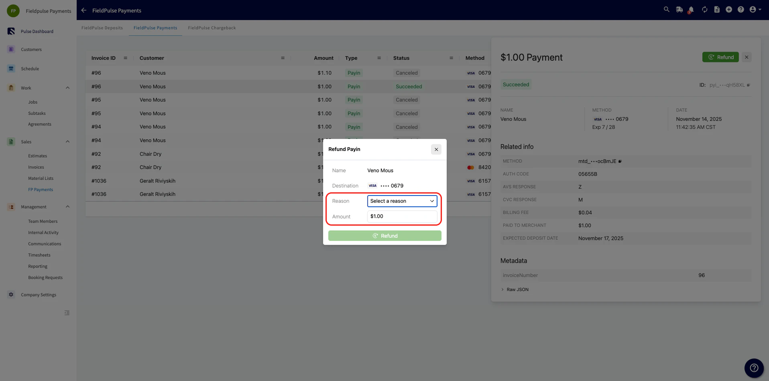Image resolution: width=769 pixels, height=381 pixels.
Task: Open the top bar question mark help
Action: point(741,9)
